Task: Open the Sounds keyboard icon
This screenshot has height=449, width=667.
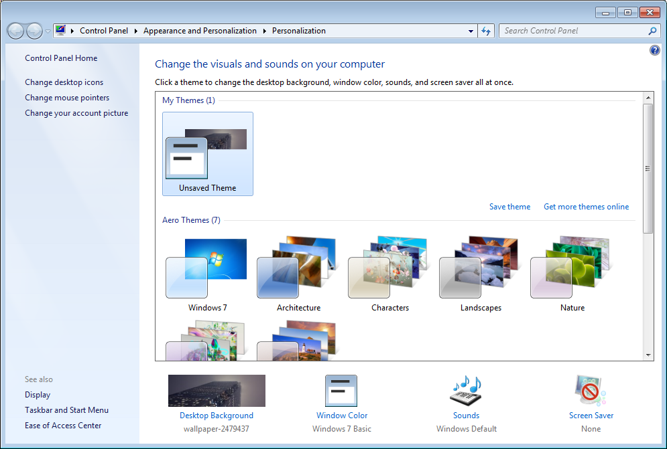Action: [x=466, y=391]
